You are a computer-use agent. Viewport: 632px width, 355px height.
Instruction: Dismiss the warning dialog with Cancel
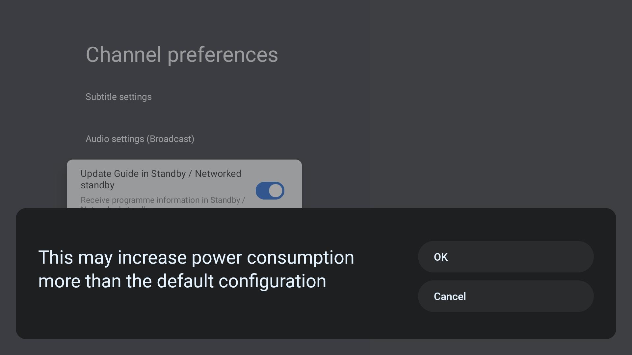tap(506, 296)
